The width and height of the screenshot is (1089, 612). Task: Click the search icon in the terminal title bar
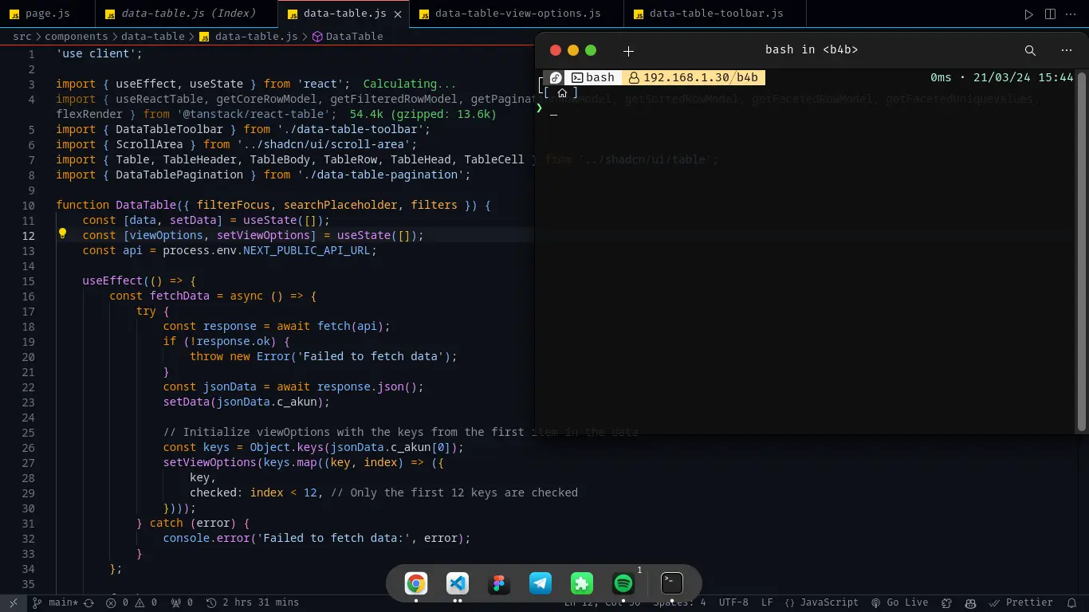[1030, 50]
